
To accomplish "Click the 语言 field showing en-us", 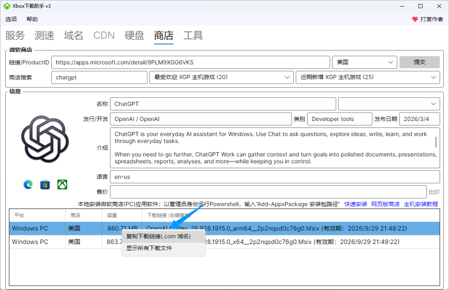I will (x=275, y=177).
